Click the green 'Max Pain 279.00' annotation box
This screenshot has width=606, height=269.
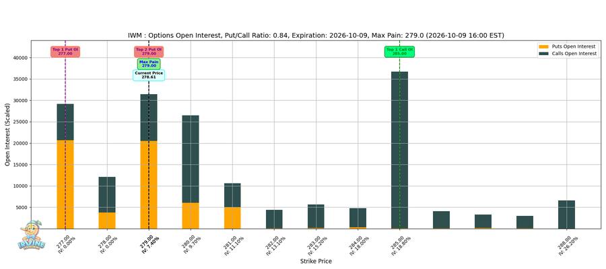[x=149, y=64]
